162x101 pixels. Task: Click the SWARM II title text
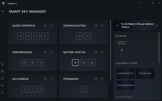coord(12,4)
